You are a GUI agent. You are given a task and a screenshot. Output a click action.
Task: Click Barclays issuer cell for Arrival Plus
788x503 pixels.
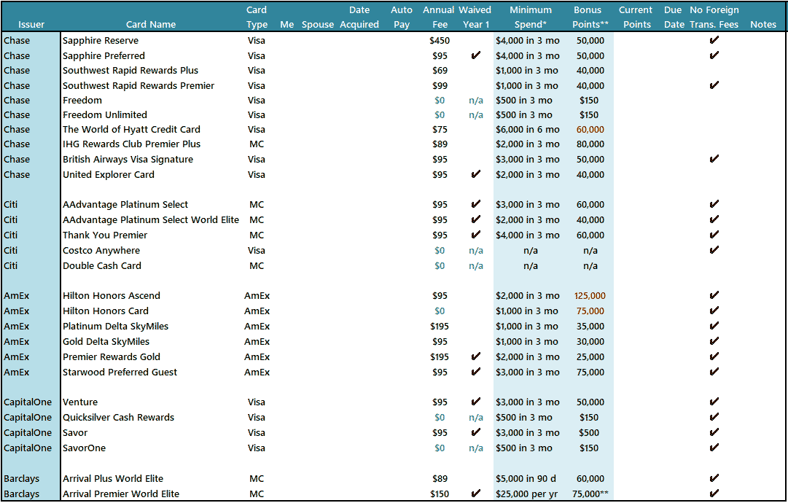[x=21, y=478]
